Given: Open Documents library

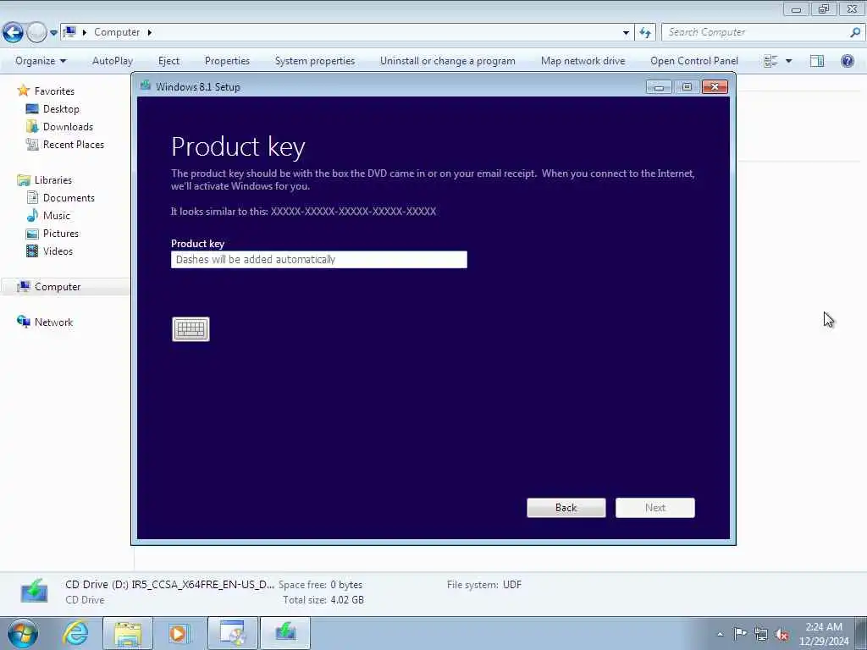Looking at the screenshot, I should [x=69, y=198].
